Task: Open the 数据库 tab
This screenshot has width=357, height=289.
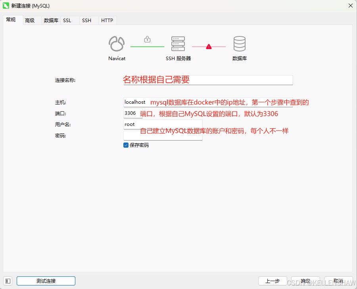Action: click(51, 20)
